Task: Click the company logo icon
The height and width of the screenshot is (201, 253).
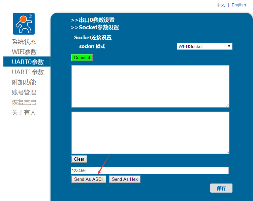Action: 24,24
